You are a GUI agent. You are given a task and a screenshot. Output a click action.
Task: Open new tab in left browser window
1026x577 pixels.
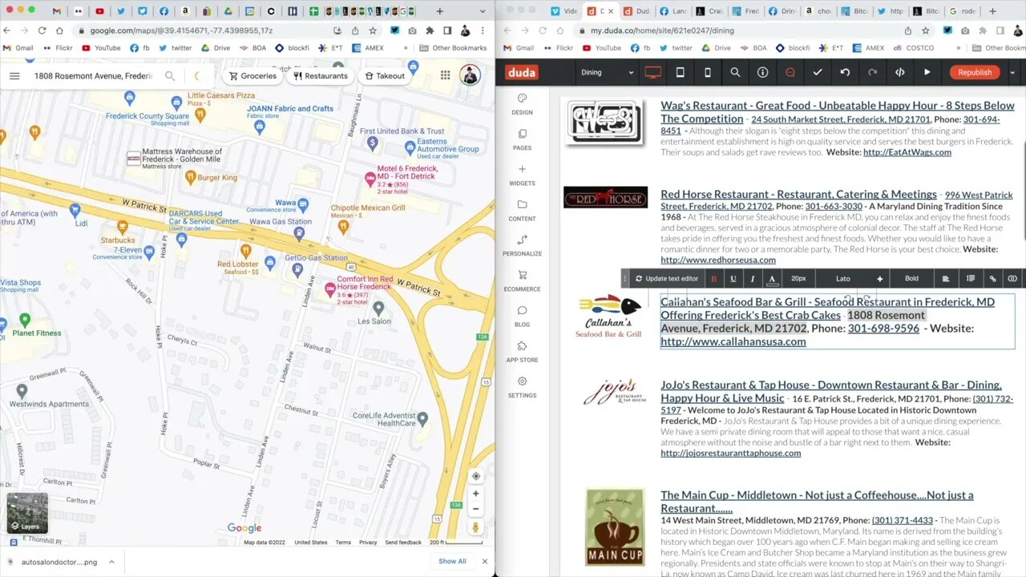tap(439, 11)
